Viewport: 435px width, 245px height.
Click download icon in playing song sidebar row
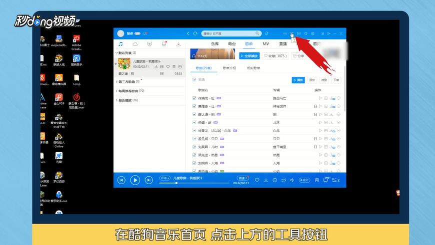pos(156,67)
